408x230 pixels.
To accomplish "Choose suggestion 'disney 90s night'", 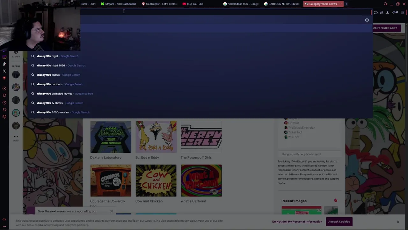I will 200,56.
